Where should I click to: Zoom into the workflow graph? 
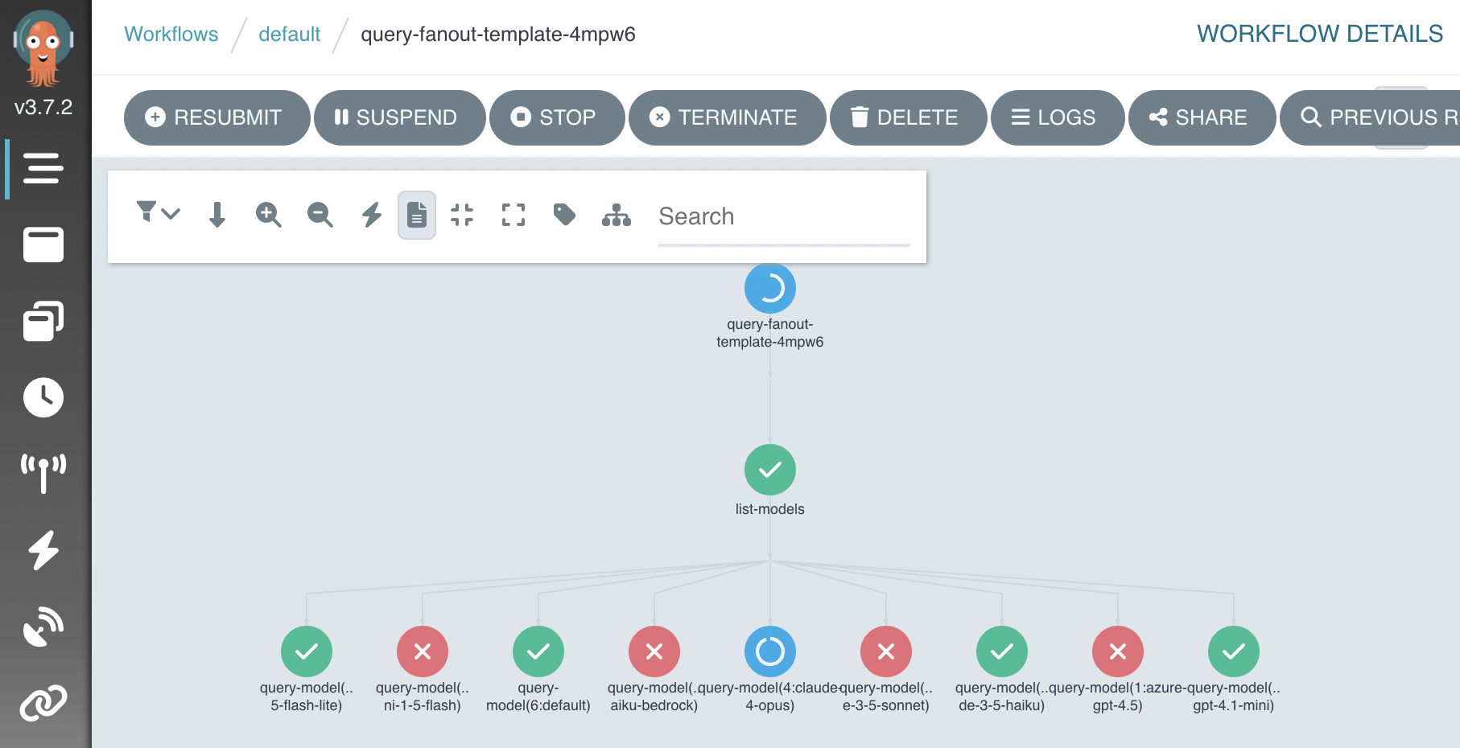[269, 215]
